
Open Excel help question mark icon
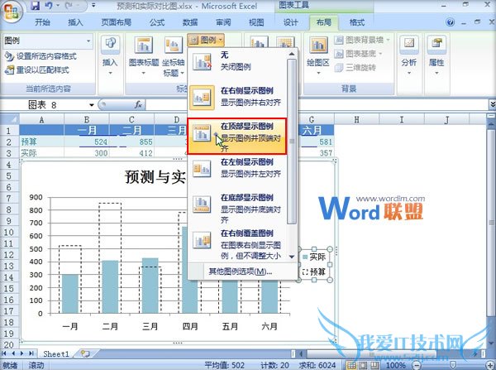click(451, 22)
